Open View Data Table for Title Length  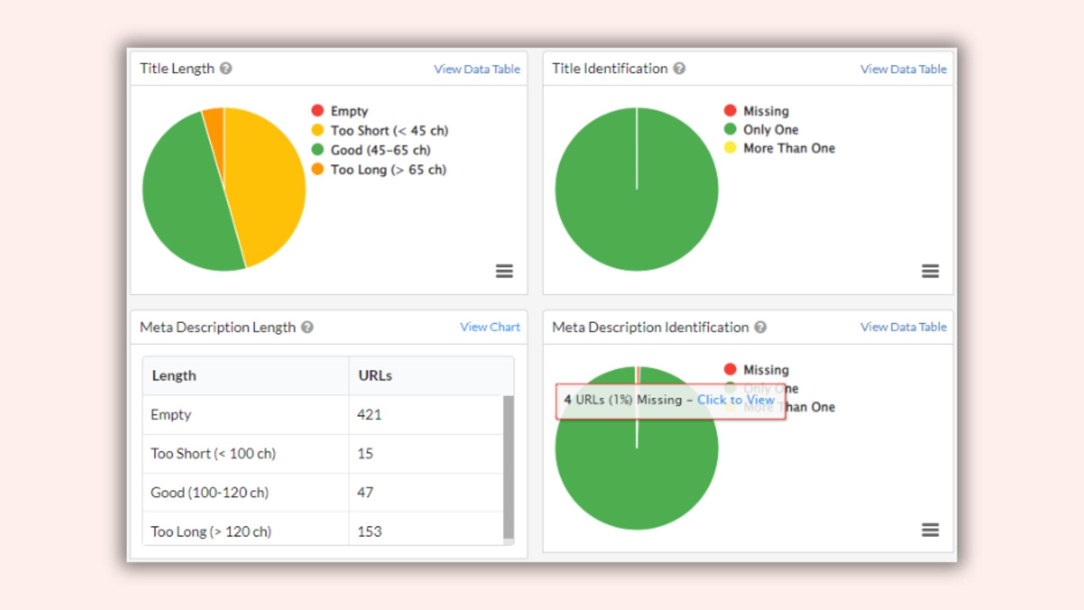pyautogui.click(x=477, y=69)
